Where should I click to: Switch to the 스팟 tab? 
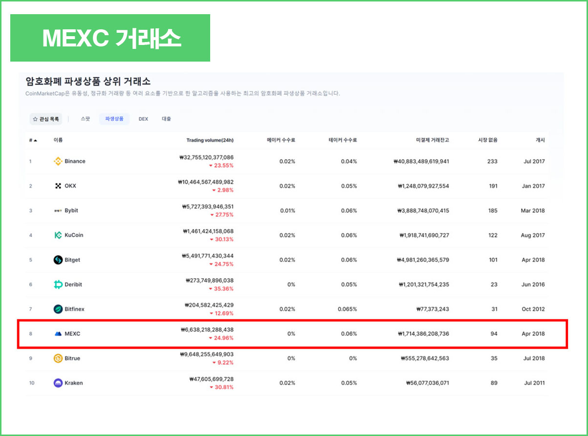[x=86, y=119]
